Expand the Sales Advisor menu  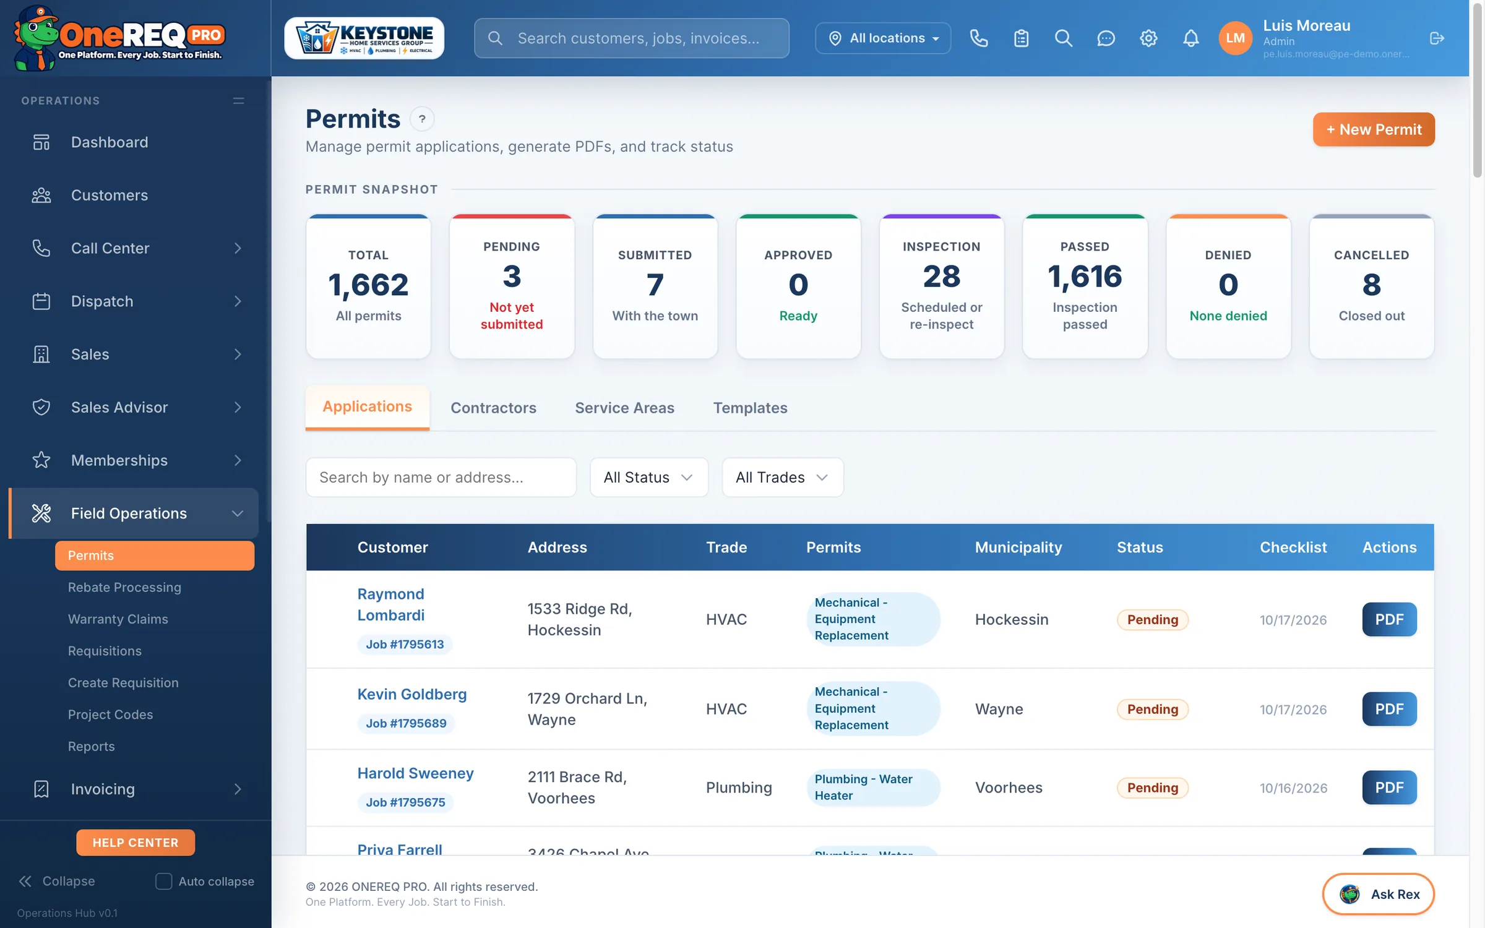(134, 407)
